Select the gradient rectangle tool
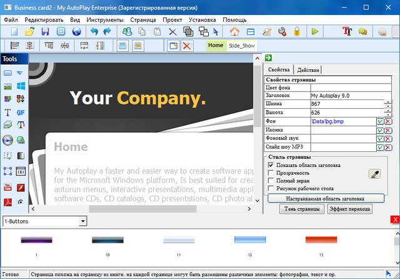Image resolution: width=400 pixels, height=279 pixels. point(21,156)
